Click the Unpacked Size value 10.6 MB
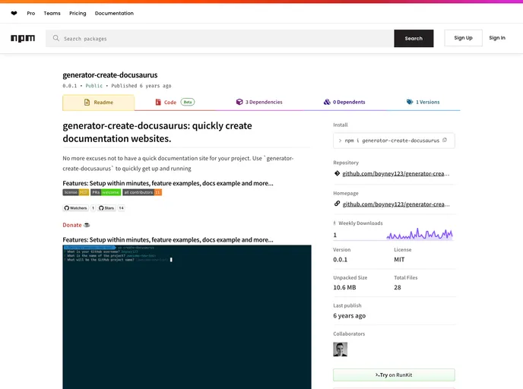The image size is (523, 389). [344, 287]
